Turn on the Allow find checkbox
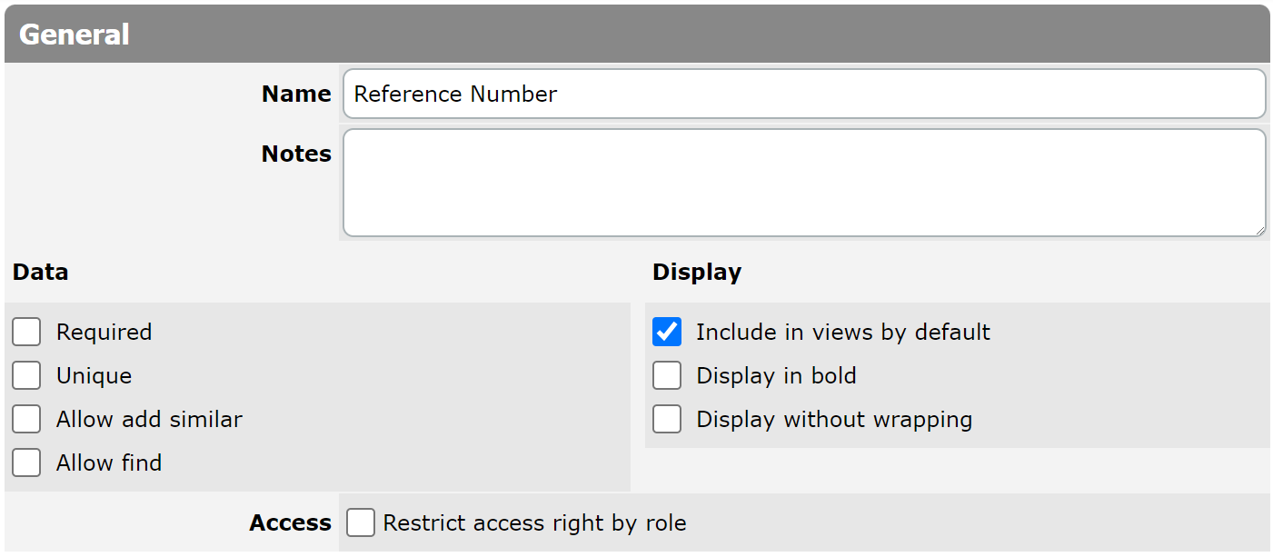Image resolution: width=1273 pixels, height=557 pixels. 26,463
